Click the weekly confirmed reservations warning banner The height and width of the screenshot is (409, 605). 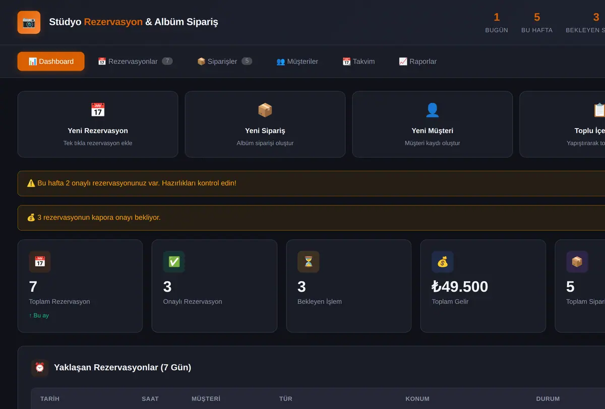click(x=312, y=183)
